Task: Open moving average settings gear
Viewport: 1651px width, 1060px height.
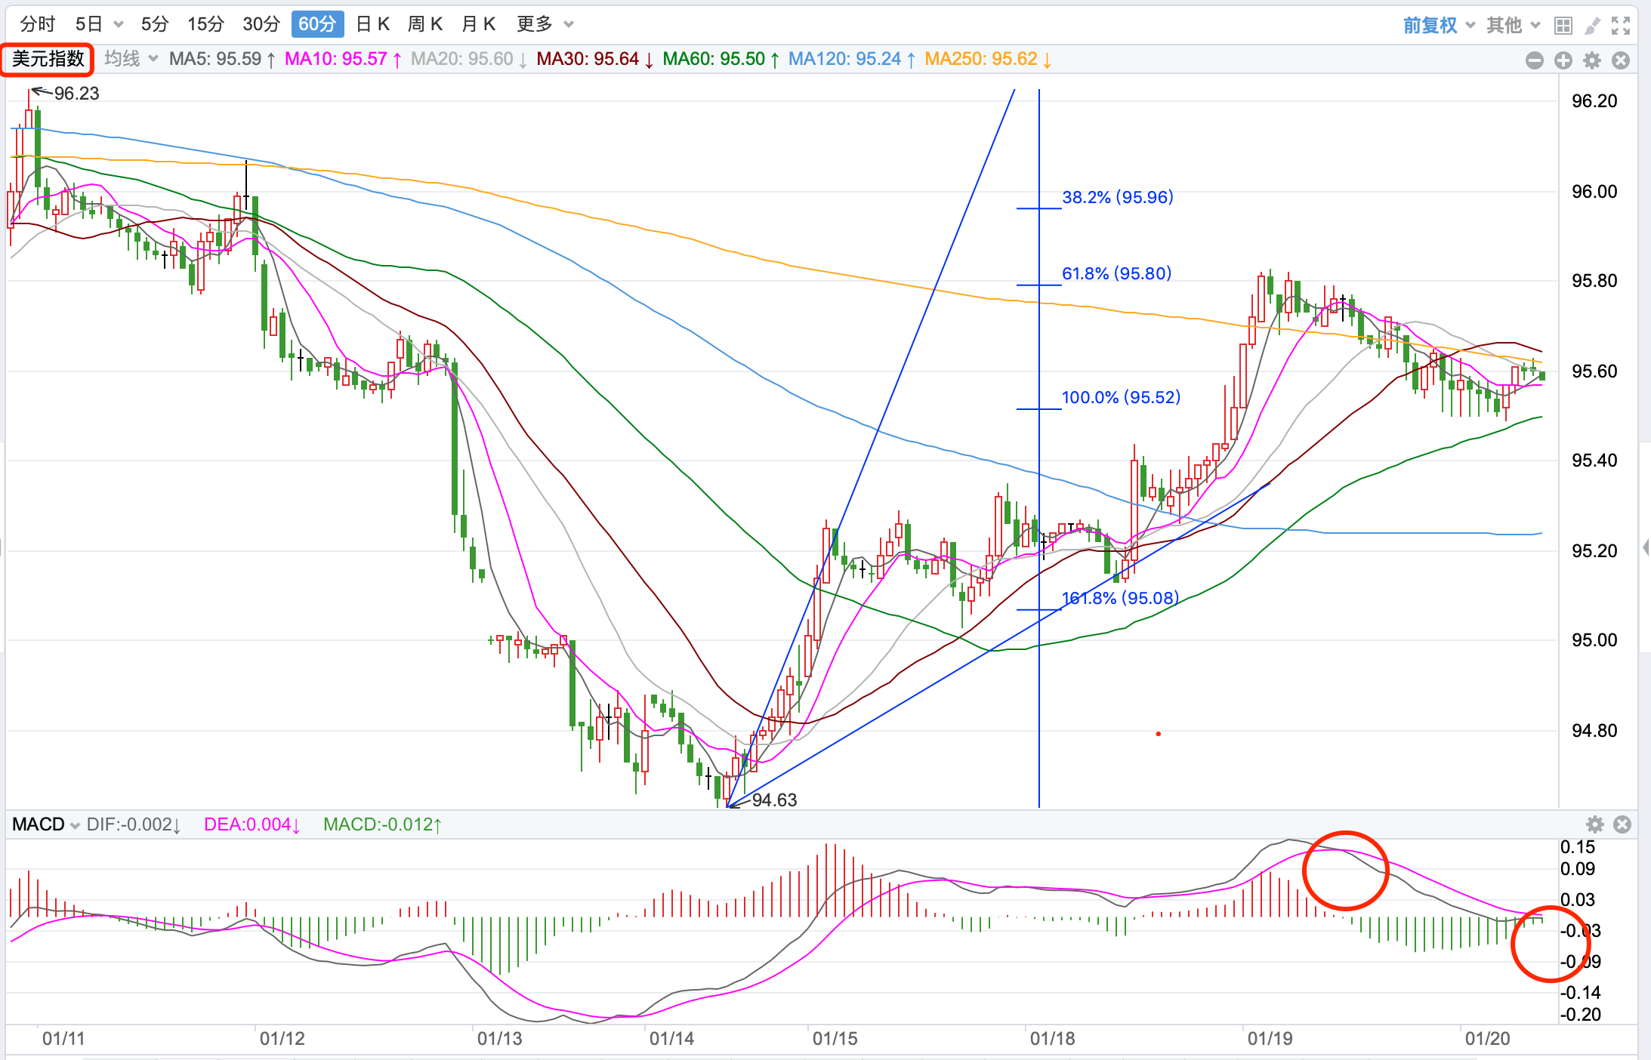Action: pos(1592,60)
